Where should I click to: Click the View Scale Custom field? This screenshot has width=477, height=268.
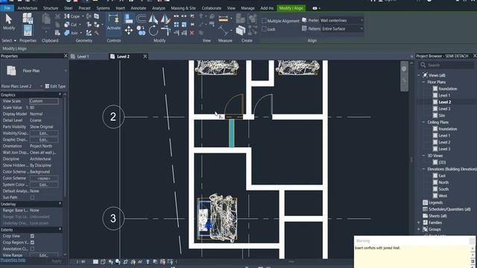click(x=44, y=101)
